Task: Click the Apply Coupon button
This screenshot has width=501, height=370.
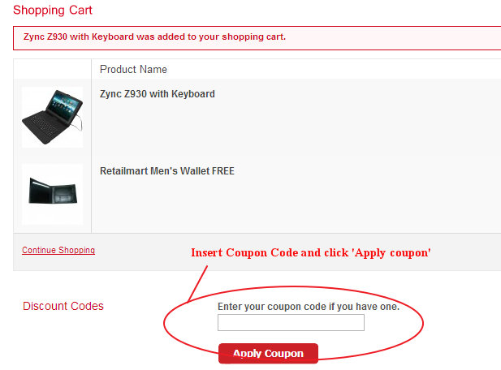Action: coord(268,354)
